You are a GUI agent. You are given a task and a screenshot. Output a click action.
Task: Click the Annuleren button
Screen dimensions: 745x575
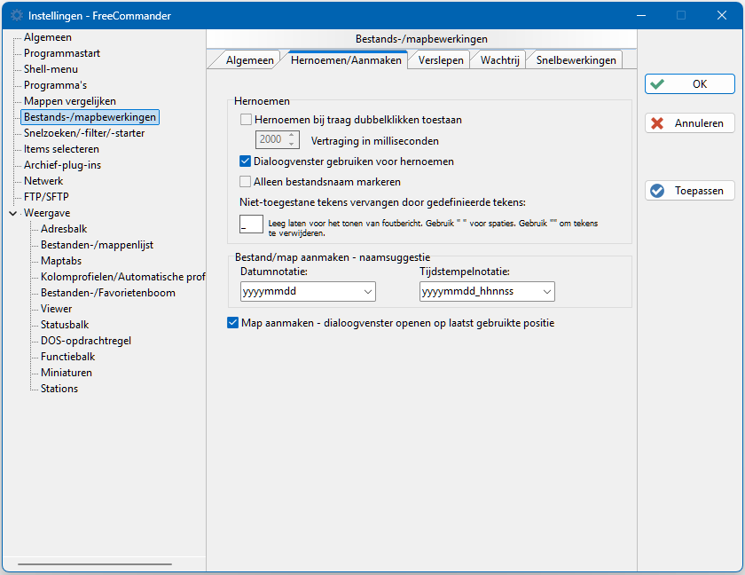(689, 123)
